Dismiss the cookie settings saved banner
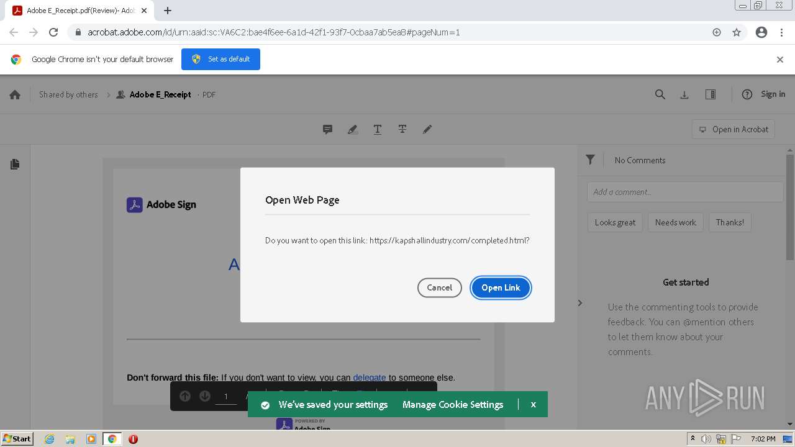 pos(533,404)
